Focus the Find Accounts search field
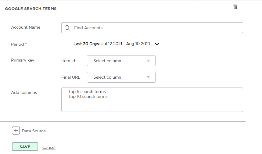Image resolution: width=262 pixels, height=154 pixels. coord(152,28)
